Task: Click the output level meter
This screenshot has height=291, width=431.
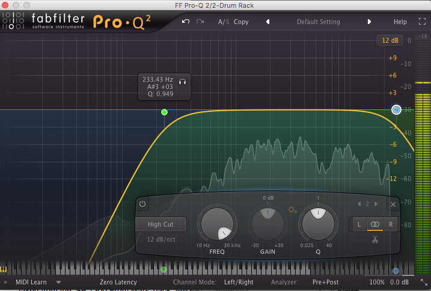Action: click(x=422, y=158)
